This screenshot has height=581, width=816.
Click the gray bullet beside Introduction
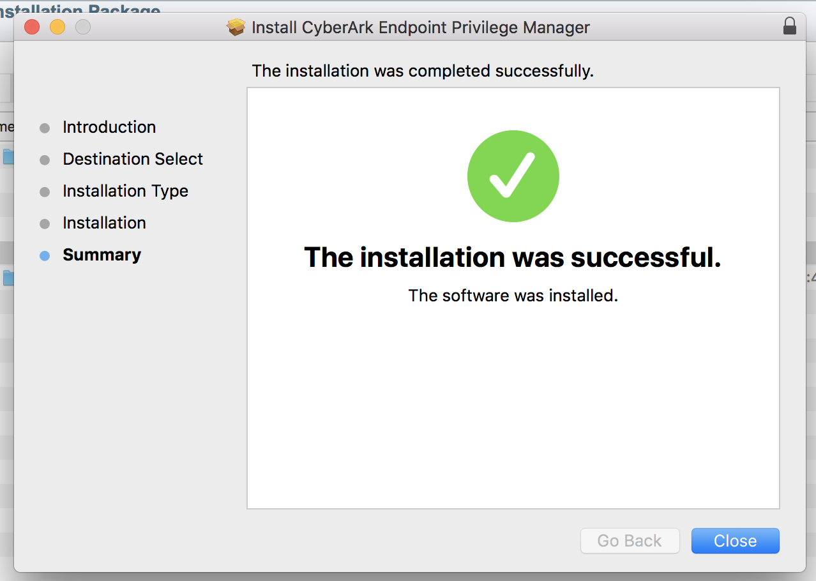click(x=44, y=127)
